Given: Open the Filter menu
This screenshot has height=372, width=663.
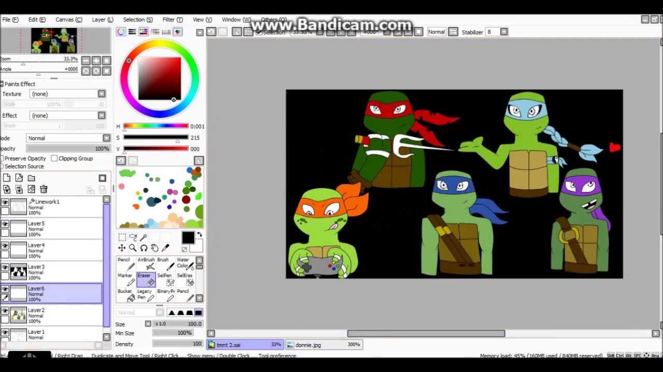Looking at the screenshot, I should (x=172, y=20).
